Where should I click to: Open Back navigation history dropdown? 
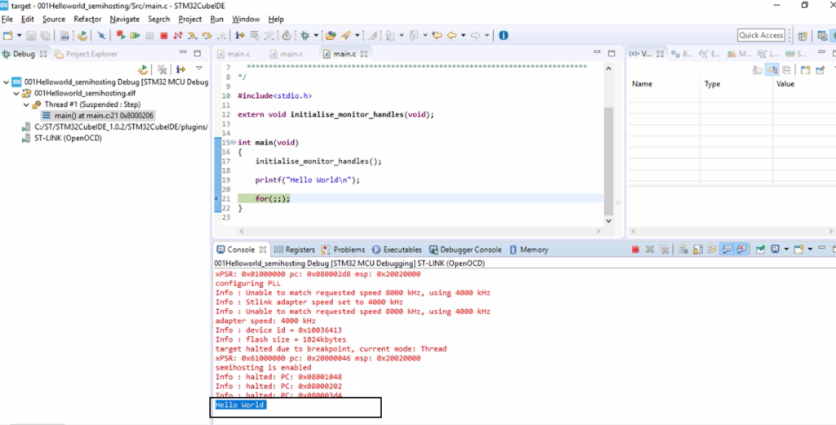click(x=464, y=35)
